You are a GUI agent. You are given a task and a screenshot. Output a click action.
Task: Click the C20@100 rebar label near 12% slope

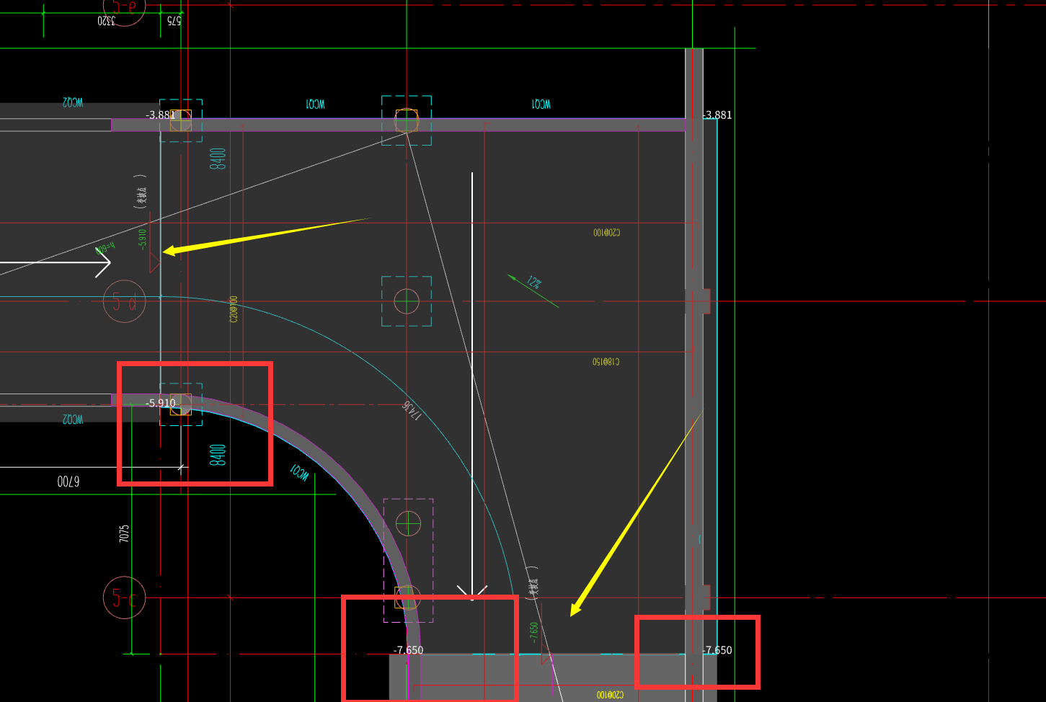pos(606,233)
